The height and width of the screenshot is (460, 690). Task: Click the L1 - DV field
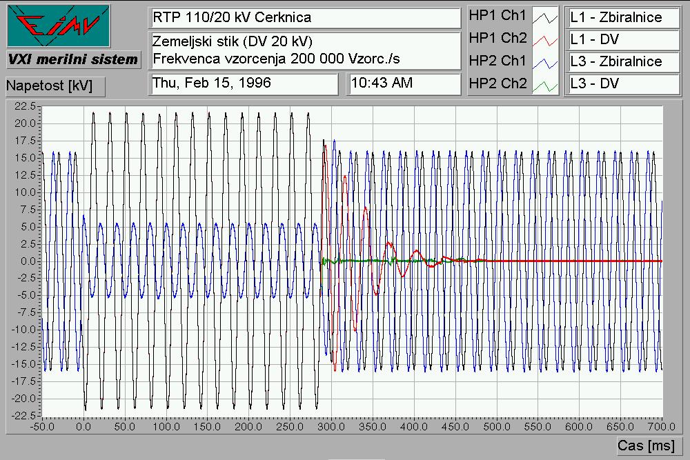622,39
